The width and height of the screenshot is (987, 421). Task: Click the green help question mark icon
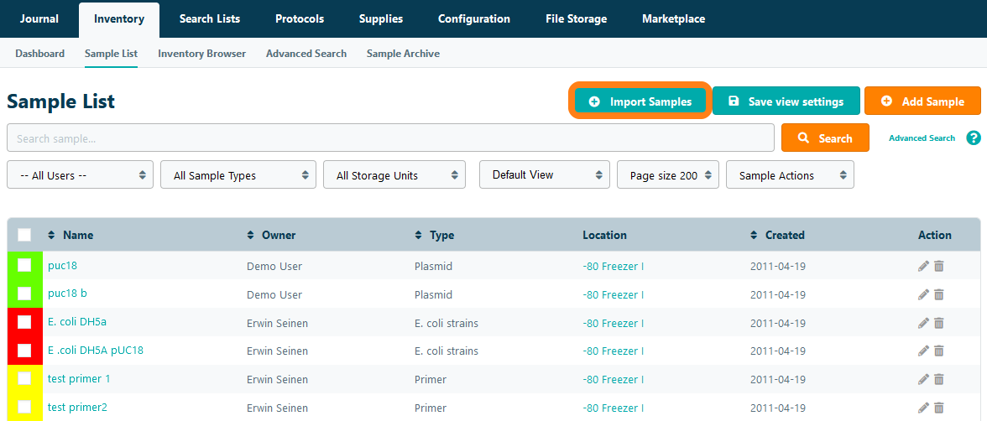click(973, 138)
